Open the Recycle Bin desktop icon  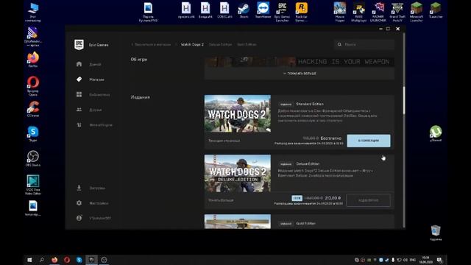436,233
